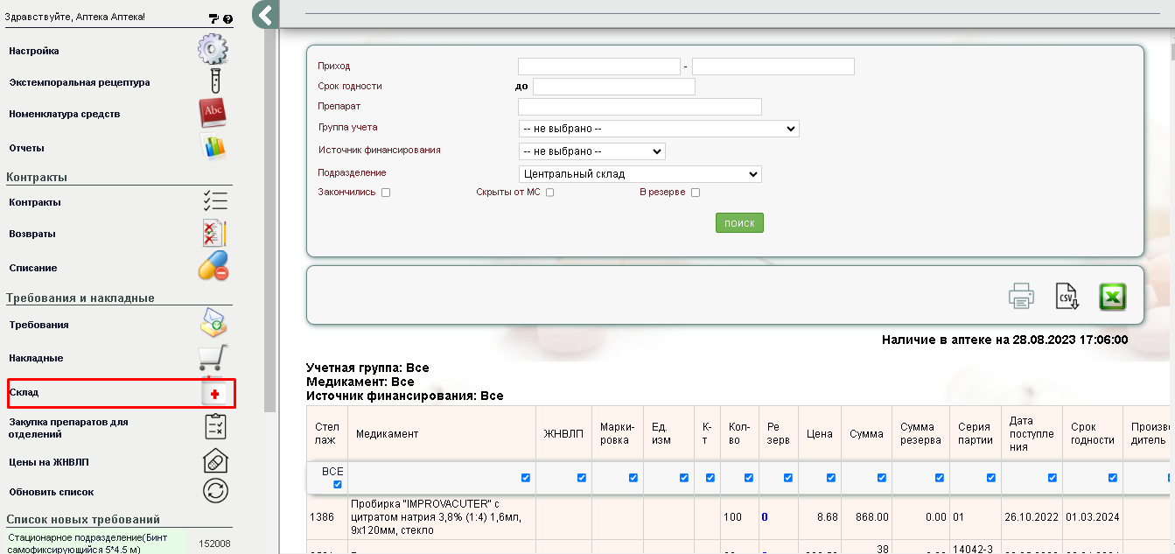This screenshot has height=554, width=1175.
Task: Collapse the sidebar with left arrow button
Action: (x=265, y=14)
